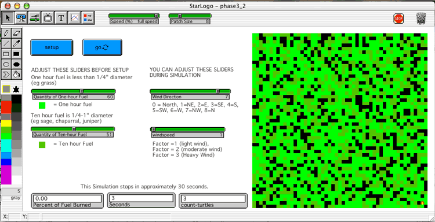
Task: Click the turtle icon in paint palette
Action: tap(16, 89)
